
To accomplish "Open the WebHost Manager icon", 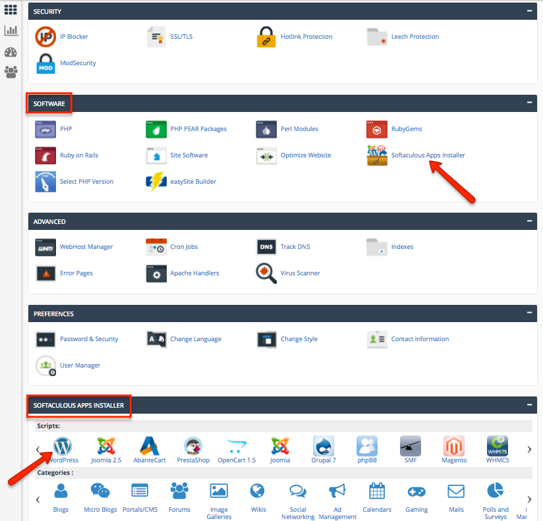I will point(45,247).
